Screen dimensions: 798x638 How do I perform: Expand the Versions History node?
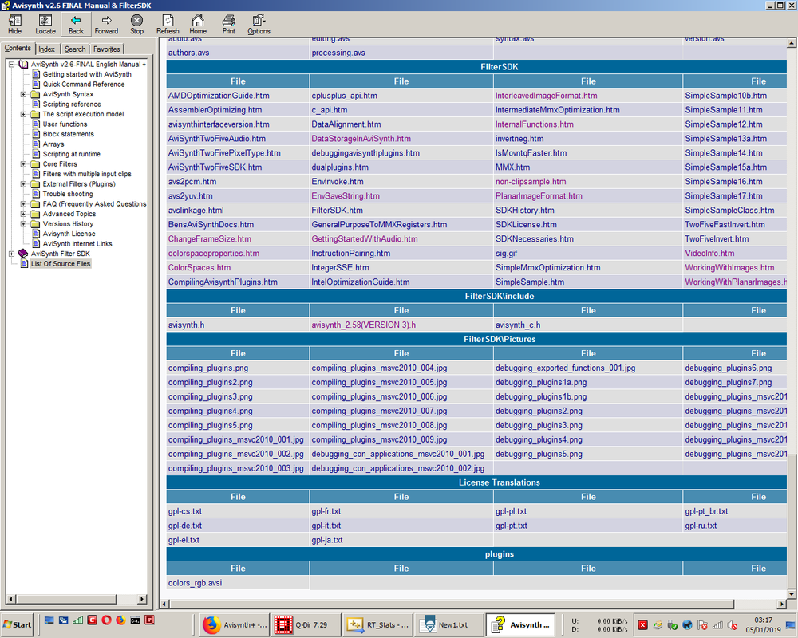pos(23,224)
